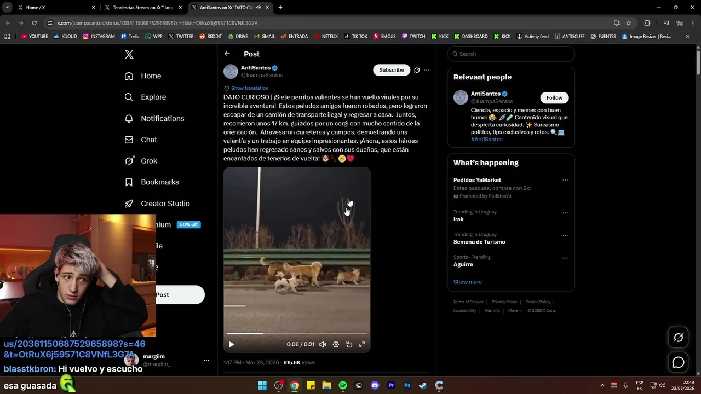Open Explore in X sidebar

pyautogui.click(x=145, y=97)
